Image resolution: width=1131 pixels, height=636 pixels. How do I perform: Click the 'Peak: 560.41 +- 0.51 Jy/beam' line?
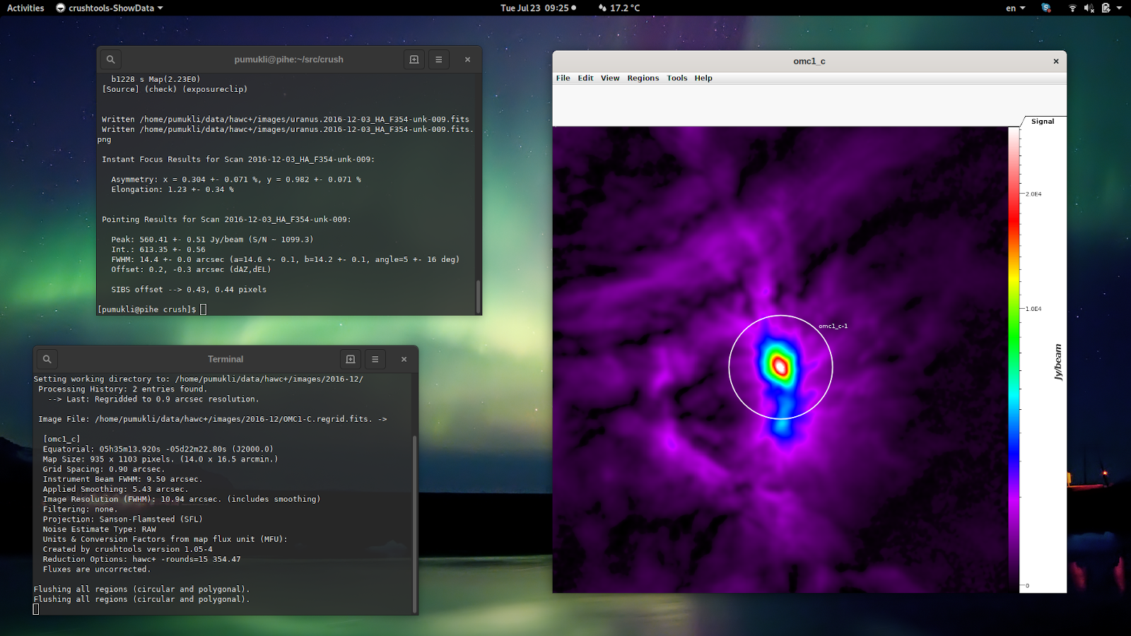click(212, 240)
